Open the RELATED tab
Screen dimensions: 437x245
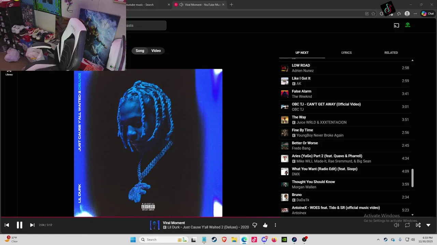pyautogui.click(x=391, y=53)
